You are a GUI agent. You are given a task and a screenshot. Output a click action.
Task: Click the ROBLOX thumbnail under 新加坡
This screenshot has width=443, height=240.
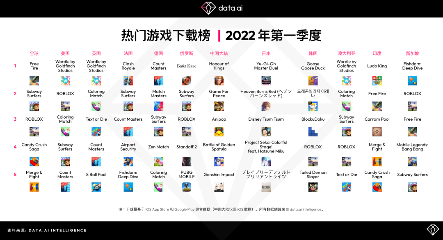[x=412, y=106]
